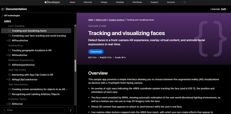231x114 pixels.
Task: Go to Content Anchors breadcrumb
Action: (116, 20)
